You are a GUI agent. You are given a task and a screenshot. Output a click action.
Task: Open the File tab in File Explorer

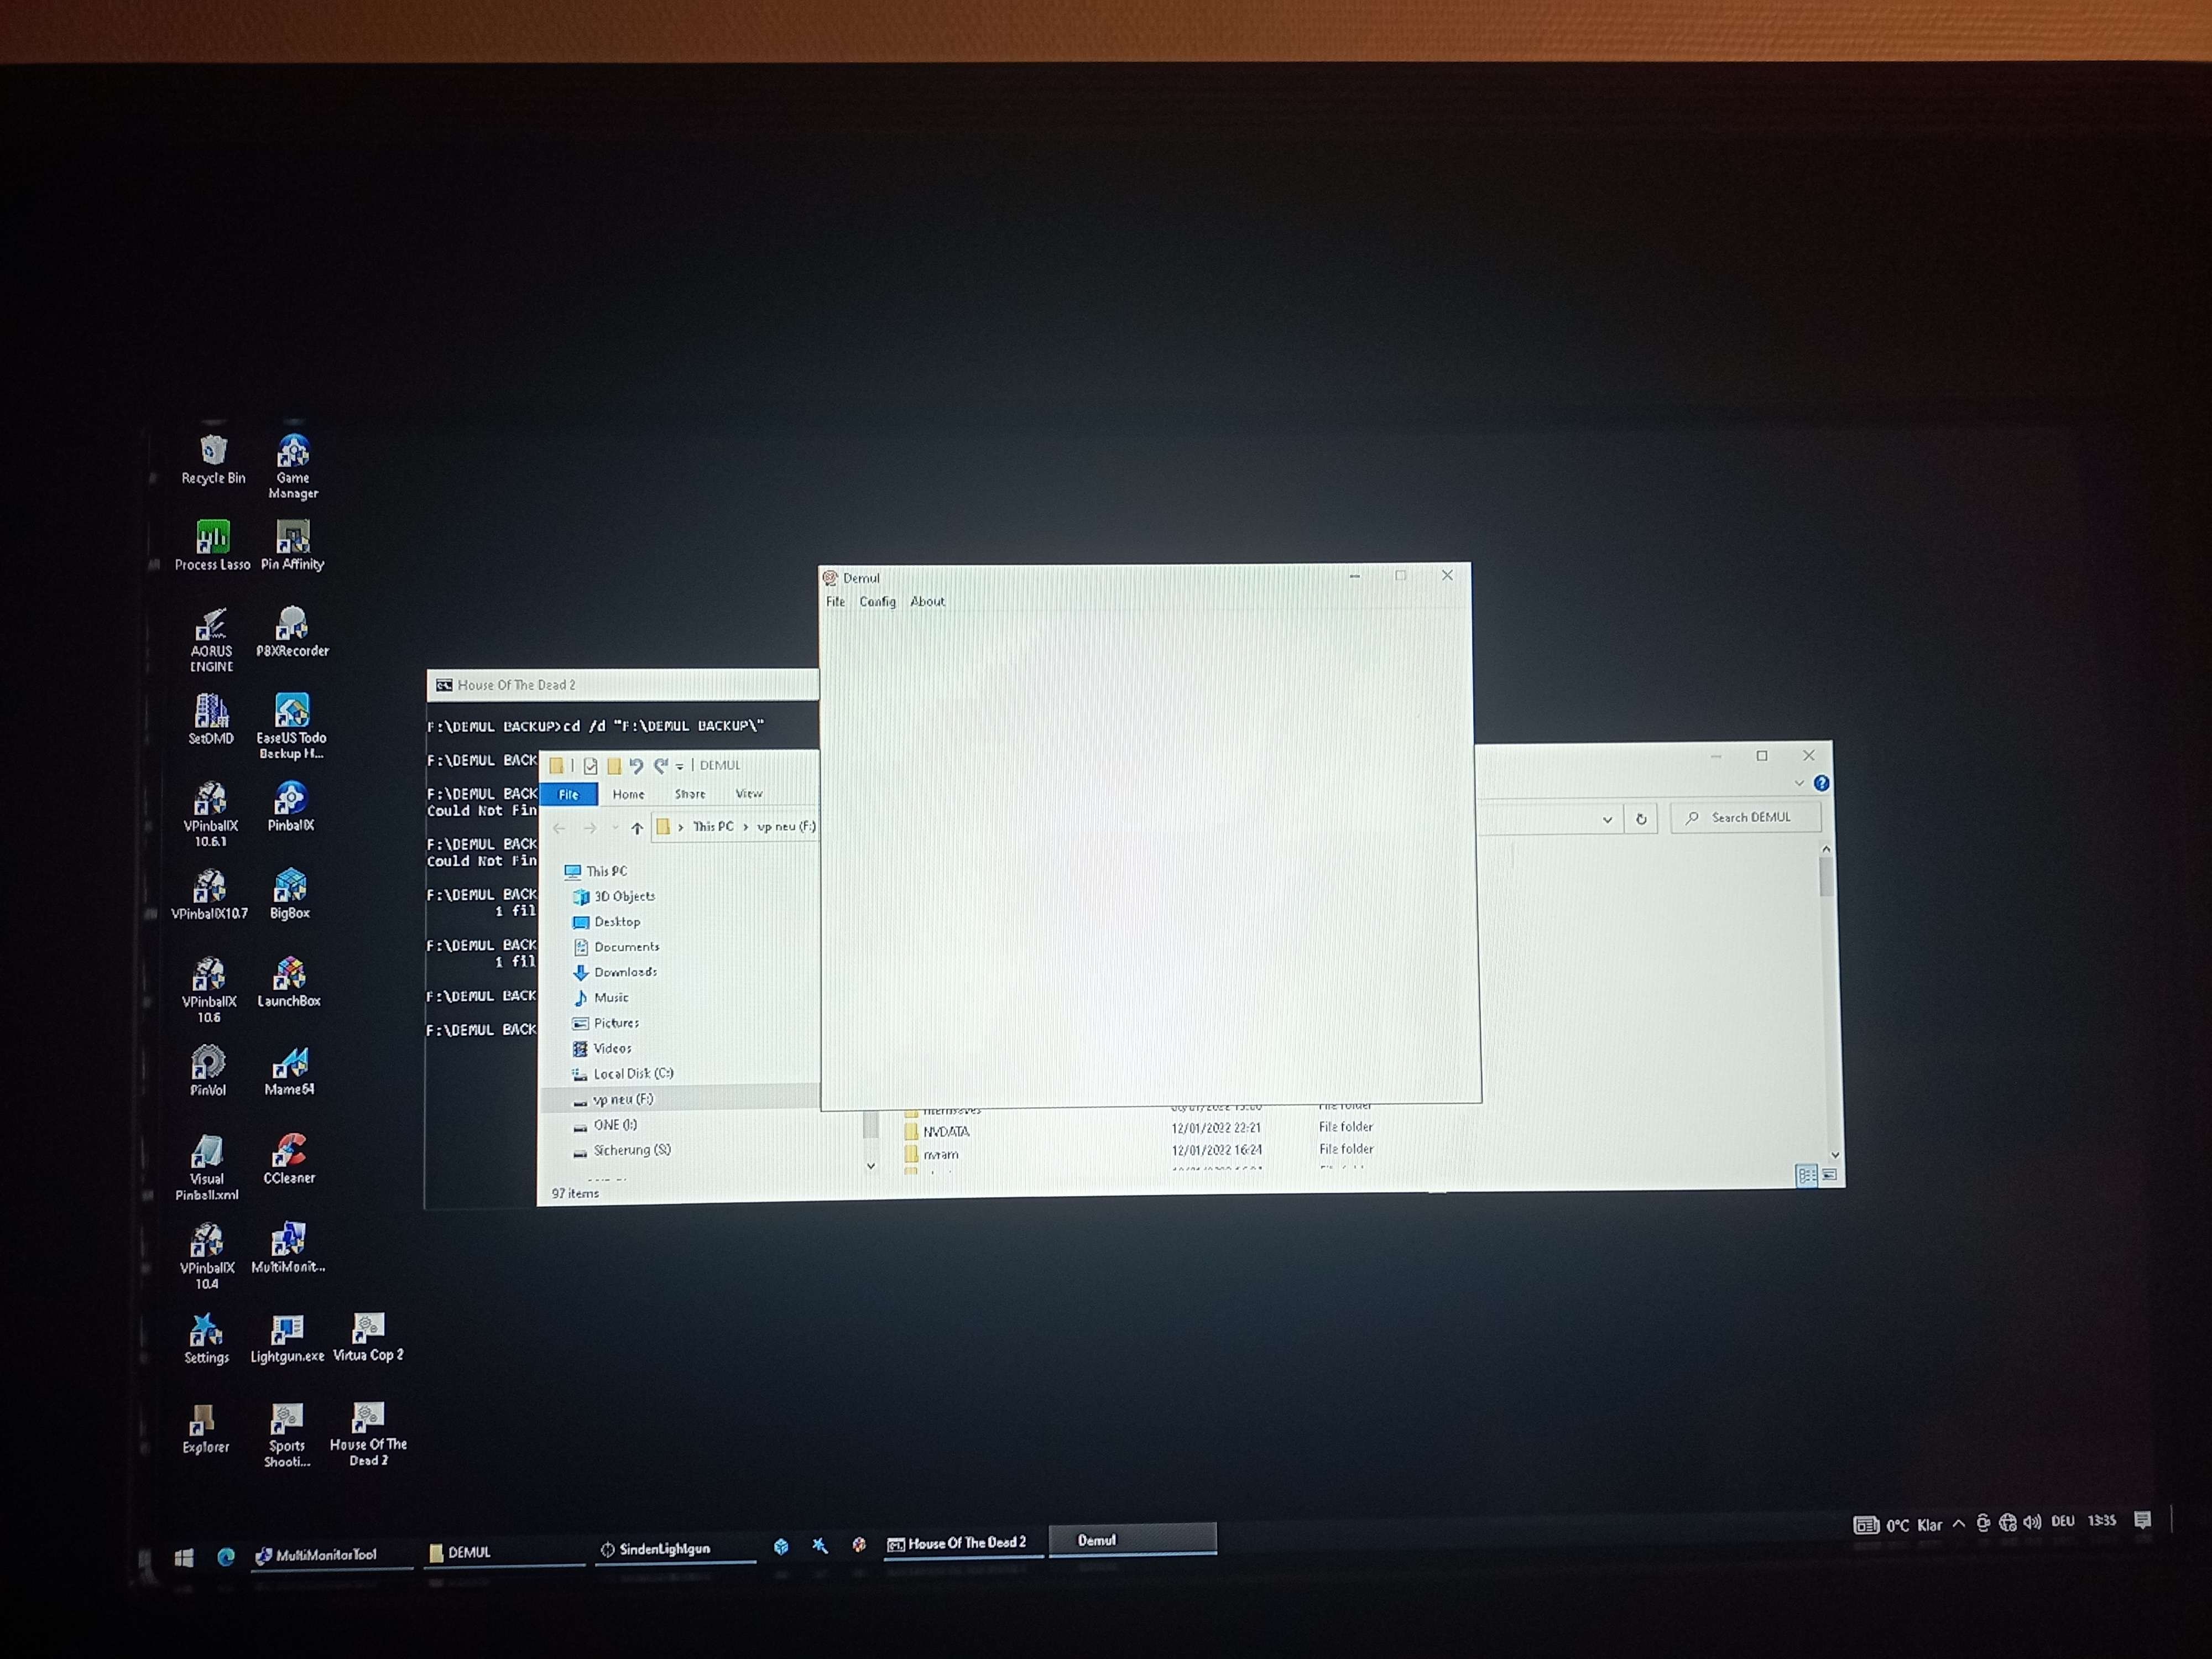pos(569,795)
